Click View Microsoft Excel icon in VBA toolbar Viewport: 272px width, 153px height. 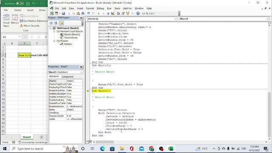(52, 13)
